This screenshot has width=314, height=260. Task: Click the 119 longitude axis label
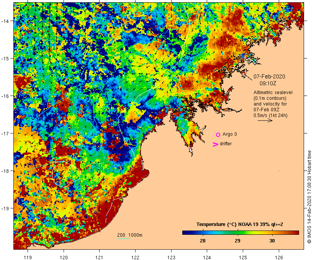coord(28,257)
